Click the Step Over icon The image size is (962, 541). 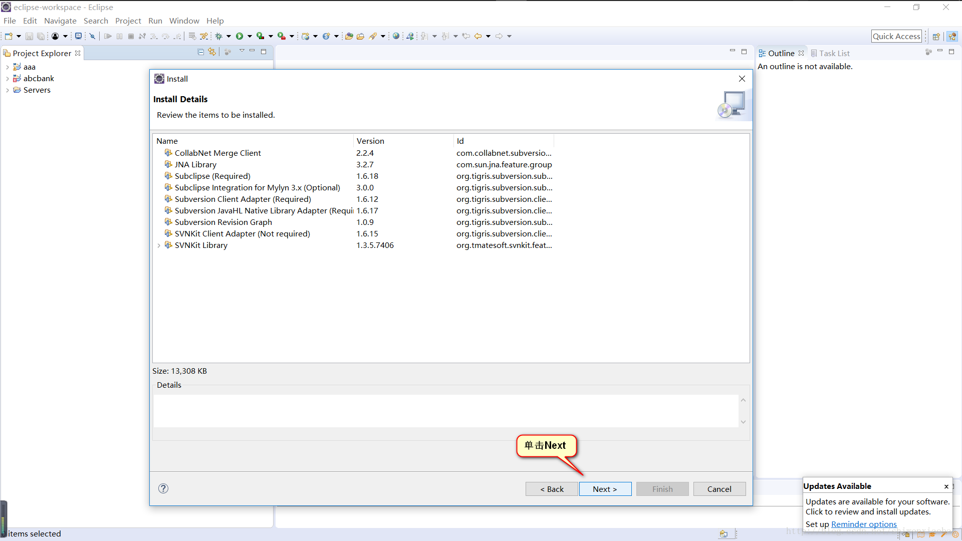click(x=165, y=36)
